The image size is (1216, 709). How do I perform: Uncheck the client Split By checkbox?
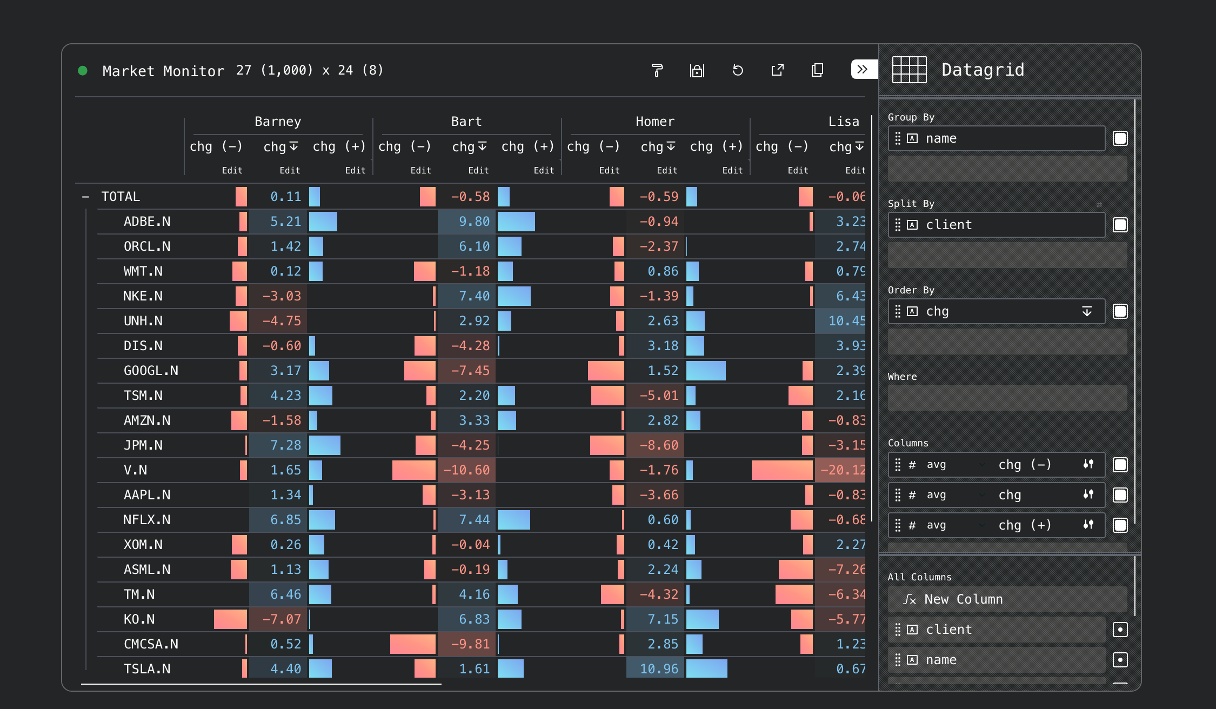[x=1120, y=225]
